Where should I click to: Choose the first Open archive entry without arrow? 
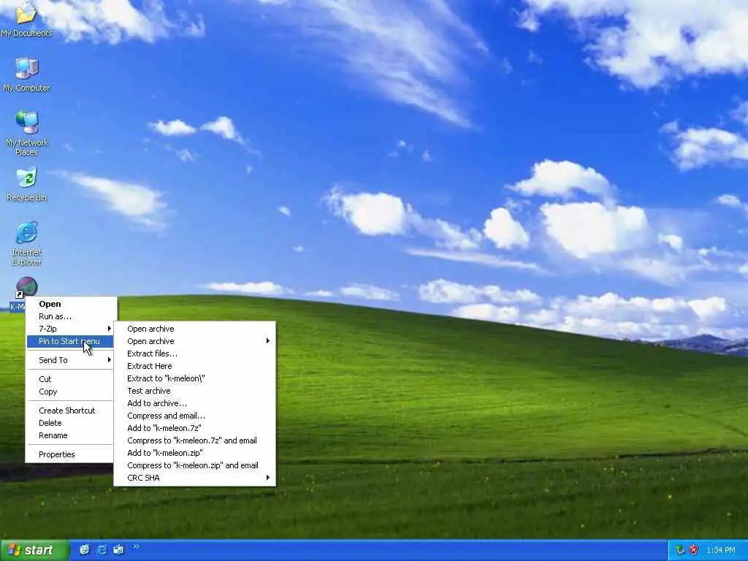pos(194,329)
